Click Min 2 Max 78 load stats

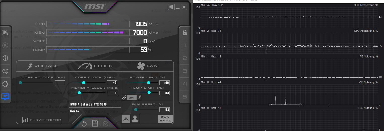pos(211,31)
